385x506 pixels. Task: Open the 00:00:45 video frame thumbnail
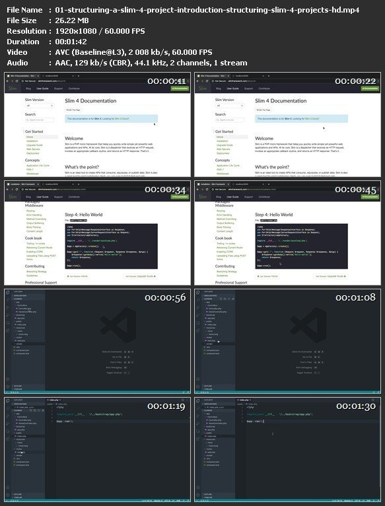pyautogui.click(x=287, y=233)
